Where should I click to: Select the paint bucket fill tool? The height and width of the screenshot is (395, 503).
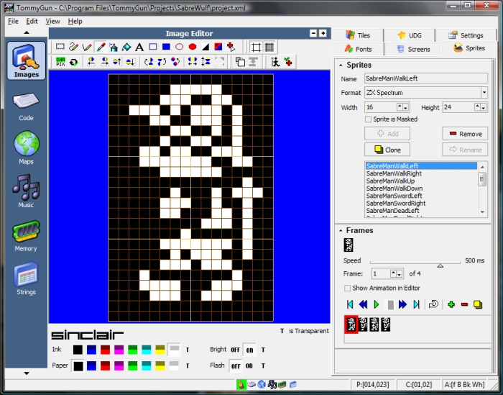[126, 47]
